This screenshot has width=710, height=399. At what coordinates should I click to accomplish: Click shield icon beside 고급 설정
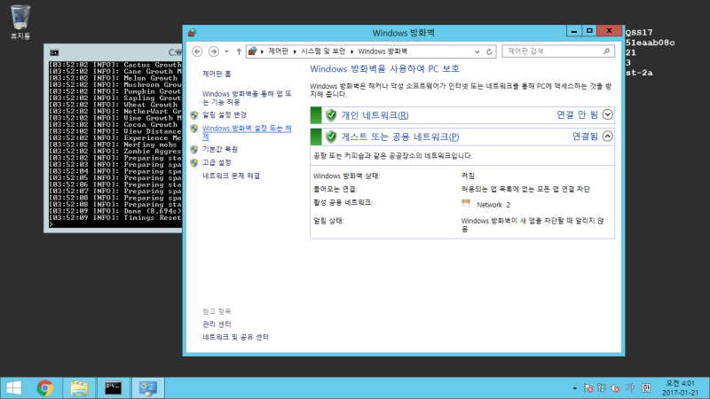click(x=194, y=163)
